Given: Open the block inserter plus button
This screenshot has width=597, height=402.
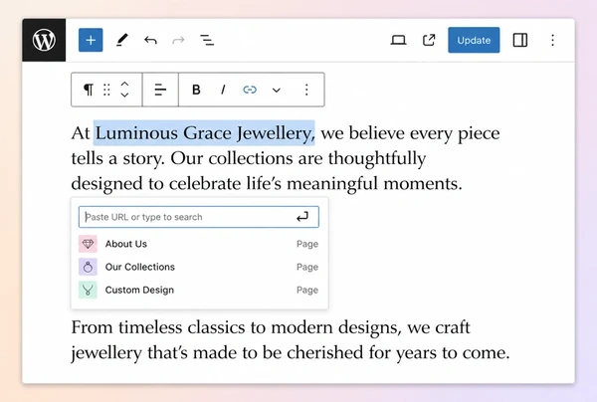Looking at the screenshot, I should click(91, 40).
